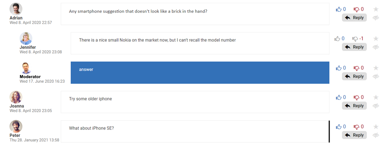Toggle visibility of Jennifer's reply
Screen dimensions: 388x143
(x=376, y=47)
